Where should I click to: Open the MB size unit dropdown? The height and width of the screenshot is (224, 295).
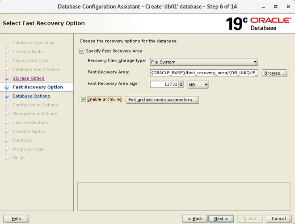click(x=198, y=85)
